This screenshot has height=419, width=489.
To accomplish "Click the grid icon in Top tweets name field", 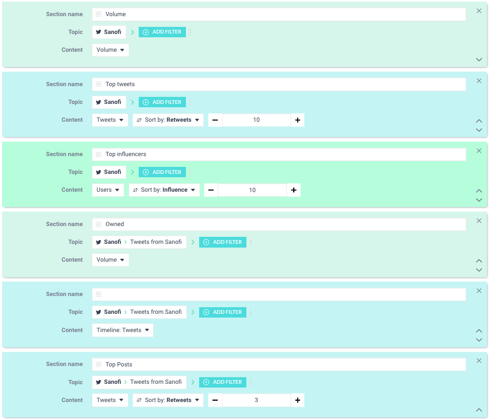I will pyautogui.click(x=99, y=84).
